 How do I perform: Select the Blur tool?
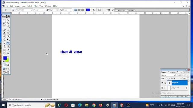5,40
